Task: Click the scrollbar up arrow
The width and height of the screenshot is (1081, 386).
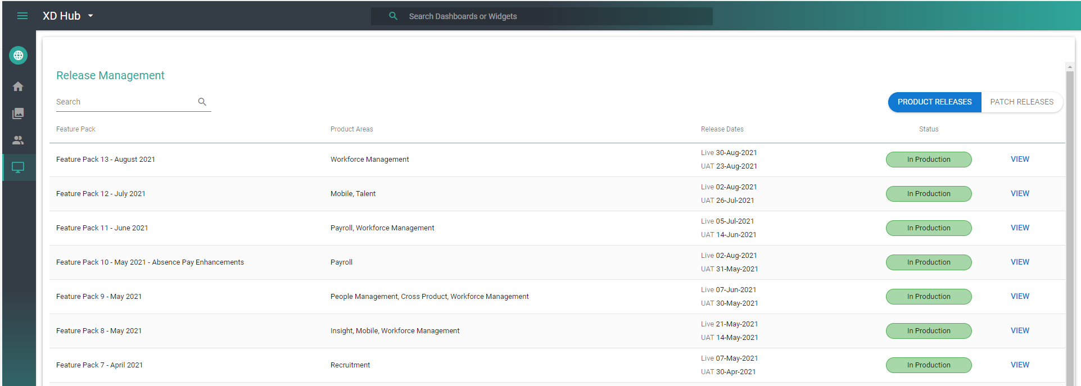Action: tap(1070, 67)
